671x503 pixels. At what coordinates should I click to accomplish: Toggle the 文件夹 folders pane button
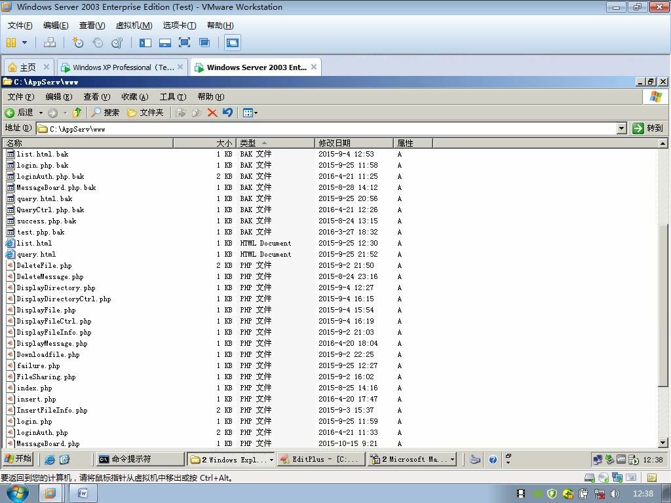click(x=145, y=113)
